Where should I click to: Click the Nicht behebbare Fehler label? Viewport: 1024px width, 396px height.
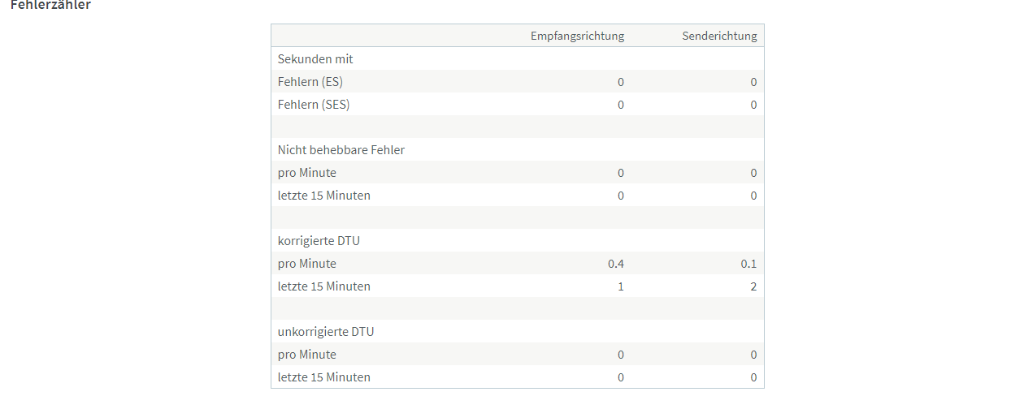click(x=341, y=150)
